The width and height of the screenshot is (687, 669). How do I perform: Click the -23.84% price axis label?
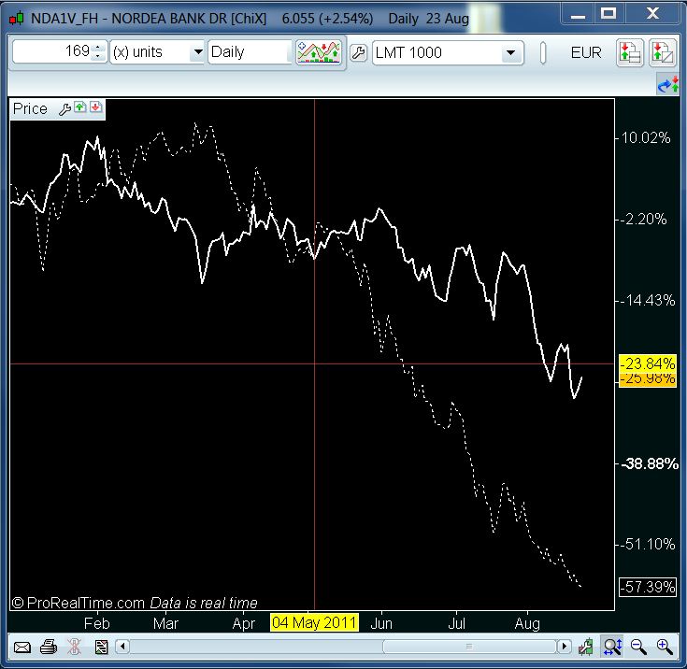tap(648, 363)
